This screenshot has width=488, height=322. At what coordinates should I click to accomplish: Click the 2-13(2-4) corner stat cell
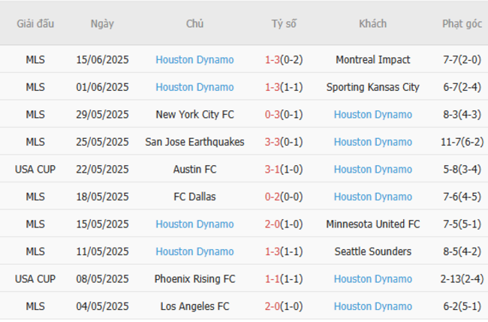(x=462, y=279)
